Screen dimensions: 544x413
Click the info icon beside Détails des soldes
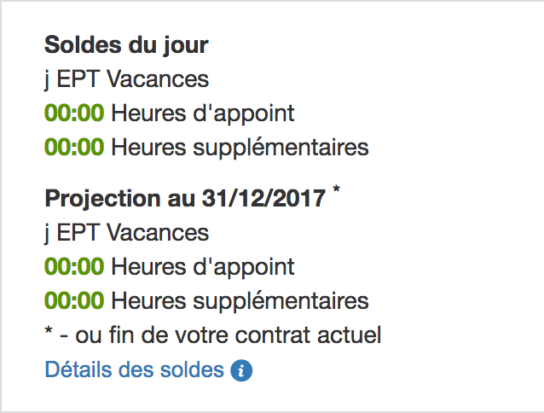point(242,371)
